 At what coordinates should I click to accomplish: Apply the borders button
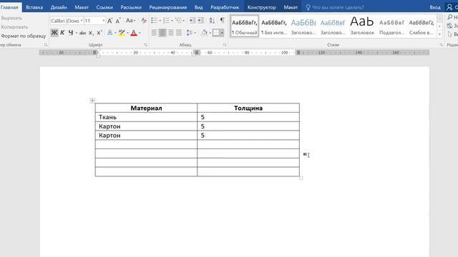(216, 33)
